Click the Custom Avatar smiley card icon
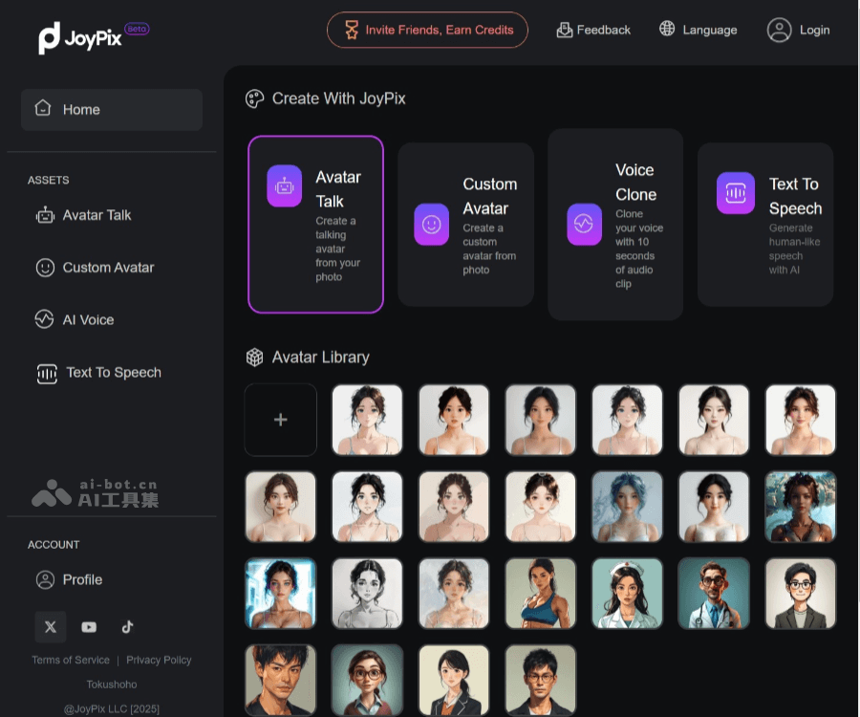The image size is (860, 717). point(431,225)
